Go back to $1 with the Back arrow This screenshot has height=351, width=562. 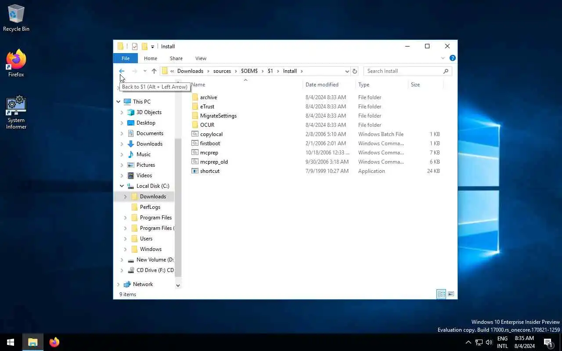click(x=122, y=71)
